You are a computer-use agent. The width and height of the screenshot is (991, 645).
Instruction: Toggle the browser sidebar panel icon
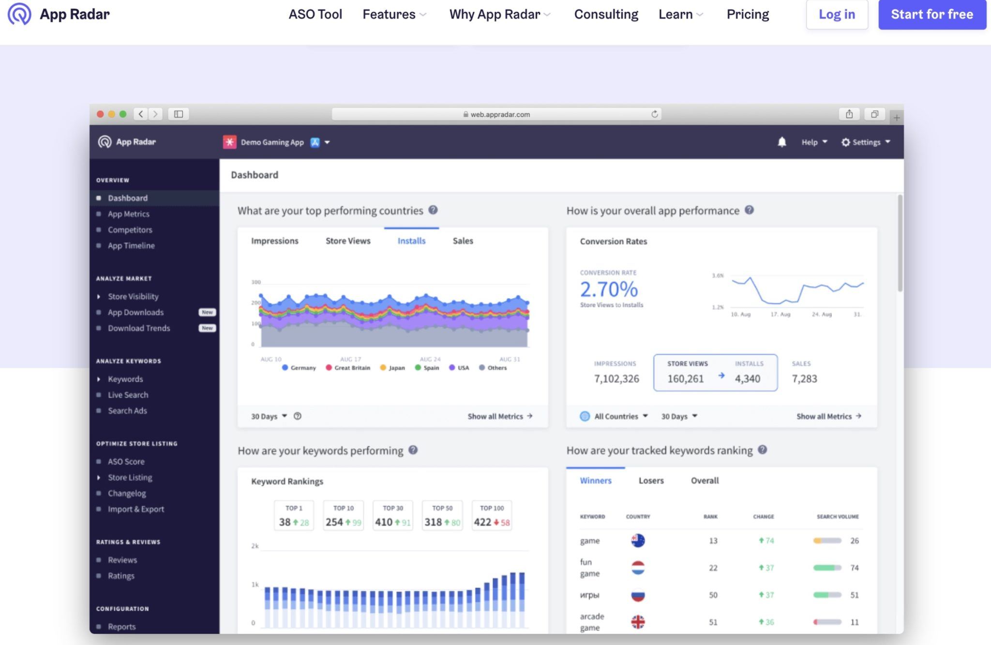click(x=179, y=114)
